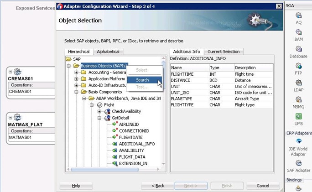Image resolution: width=312 pixels, height=192 pixels.
Task: Switch to the Hierarchical tab
Action: click(x=79, y=52)
